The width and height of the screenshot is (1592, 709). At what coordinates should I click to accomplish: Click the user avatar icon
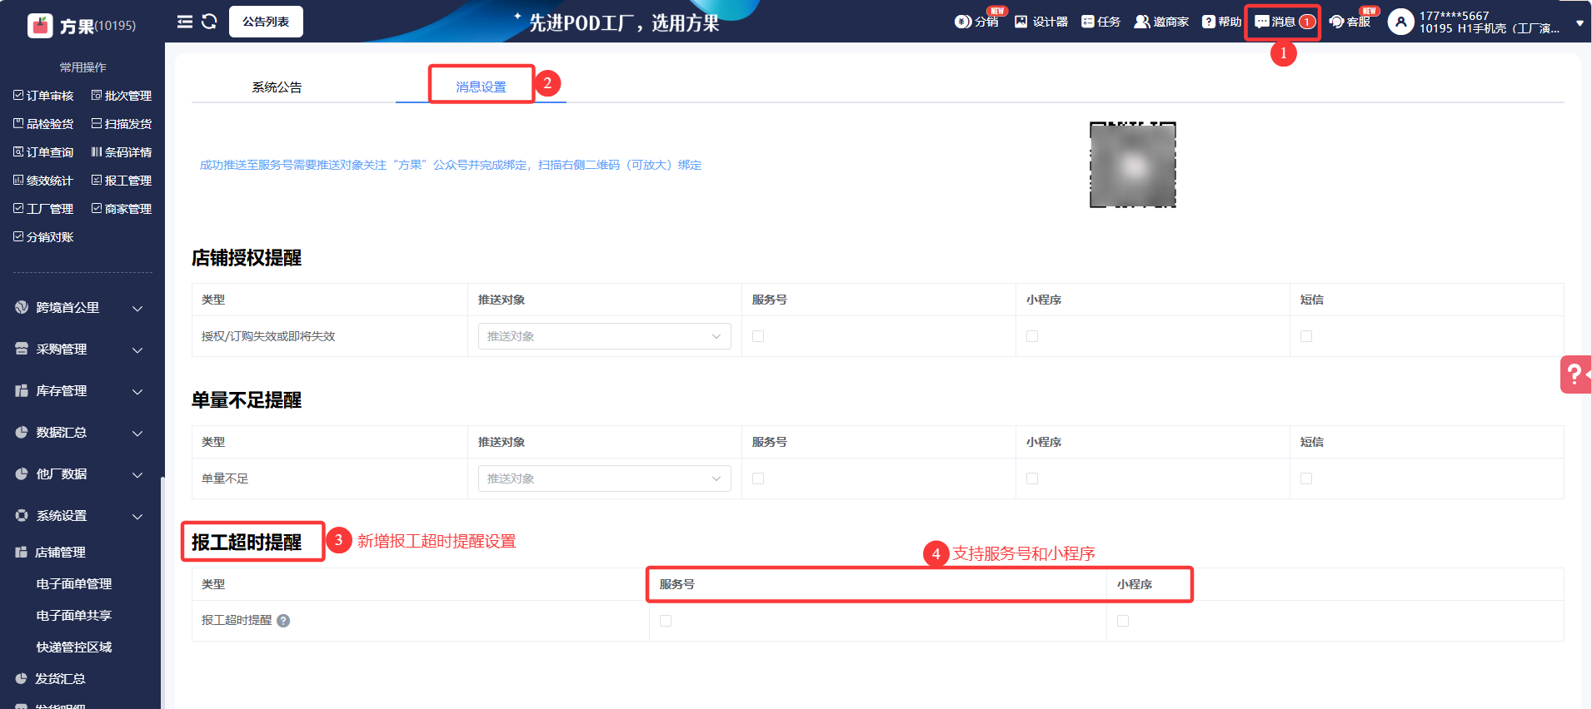coord(1401,22)
